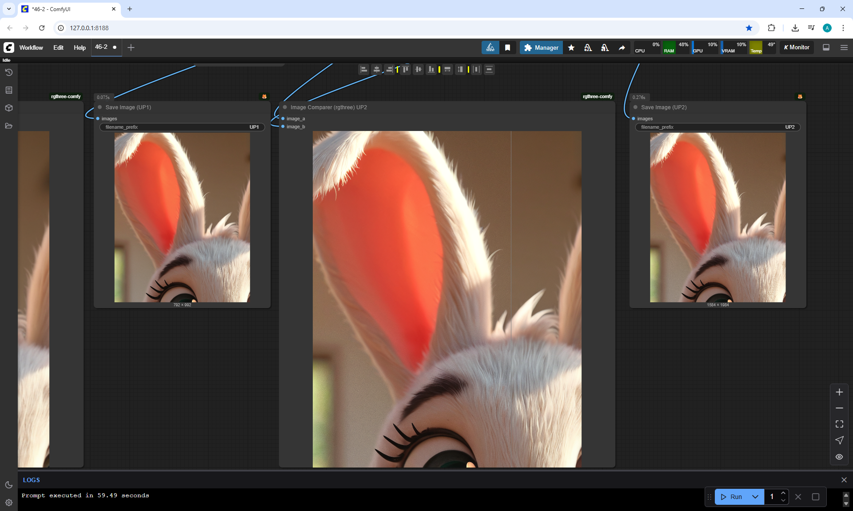Screen dimensions: 853x511
Task: Open the Workflow menu
Action: pyautogui.click(x=31, y=48)
